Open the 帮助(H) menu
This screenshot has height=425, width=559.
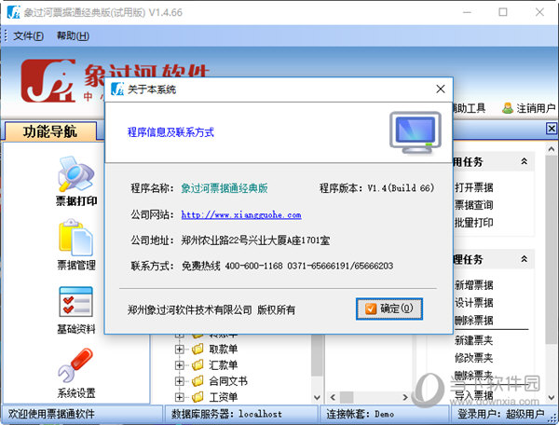coord(73,35)
